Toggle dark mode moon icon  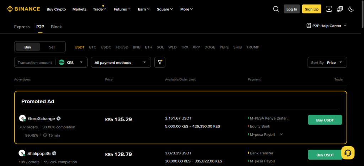point(351,9)
